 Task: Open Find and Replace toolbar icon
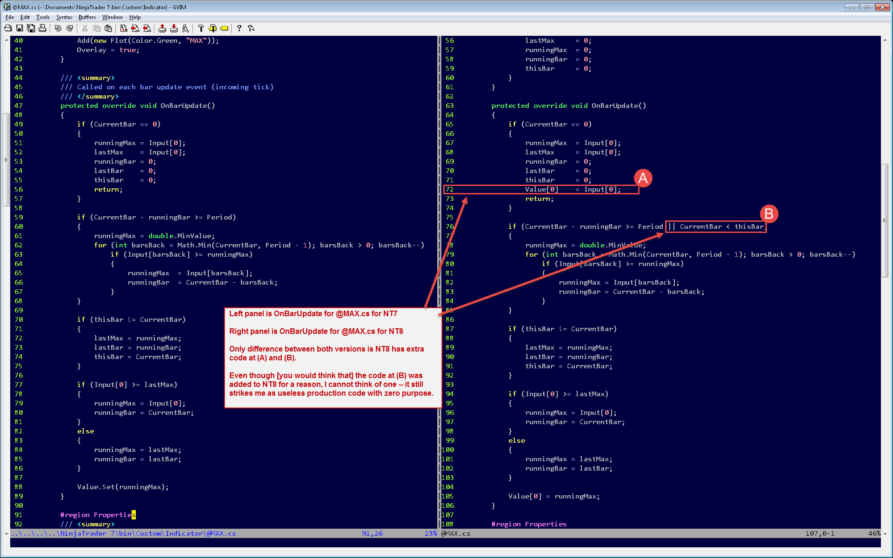point(123,28)
